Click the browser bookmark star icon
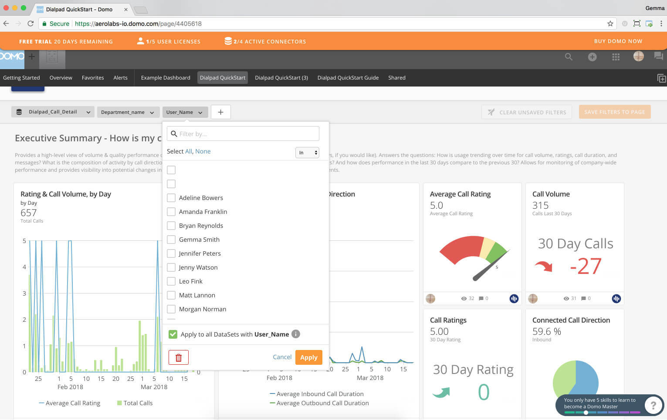 [610, 23]
